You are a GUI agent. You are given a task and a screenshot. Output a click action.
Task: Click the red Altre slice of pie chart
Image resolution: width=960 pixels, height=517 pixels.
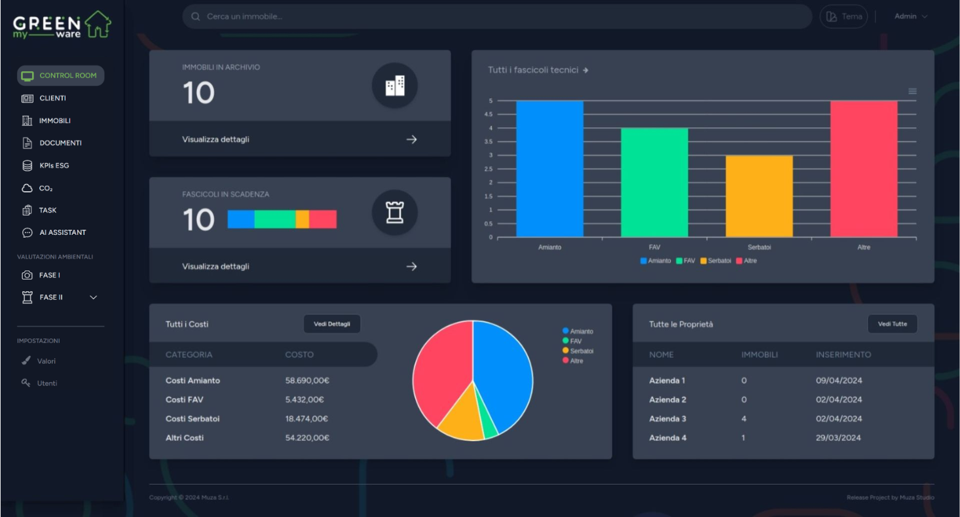[x=440, y=373]
